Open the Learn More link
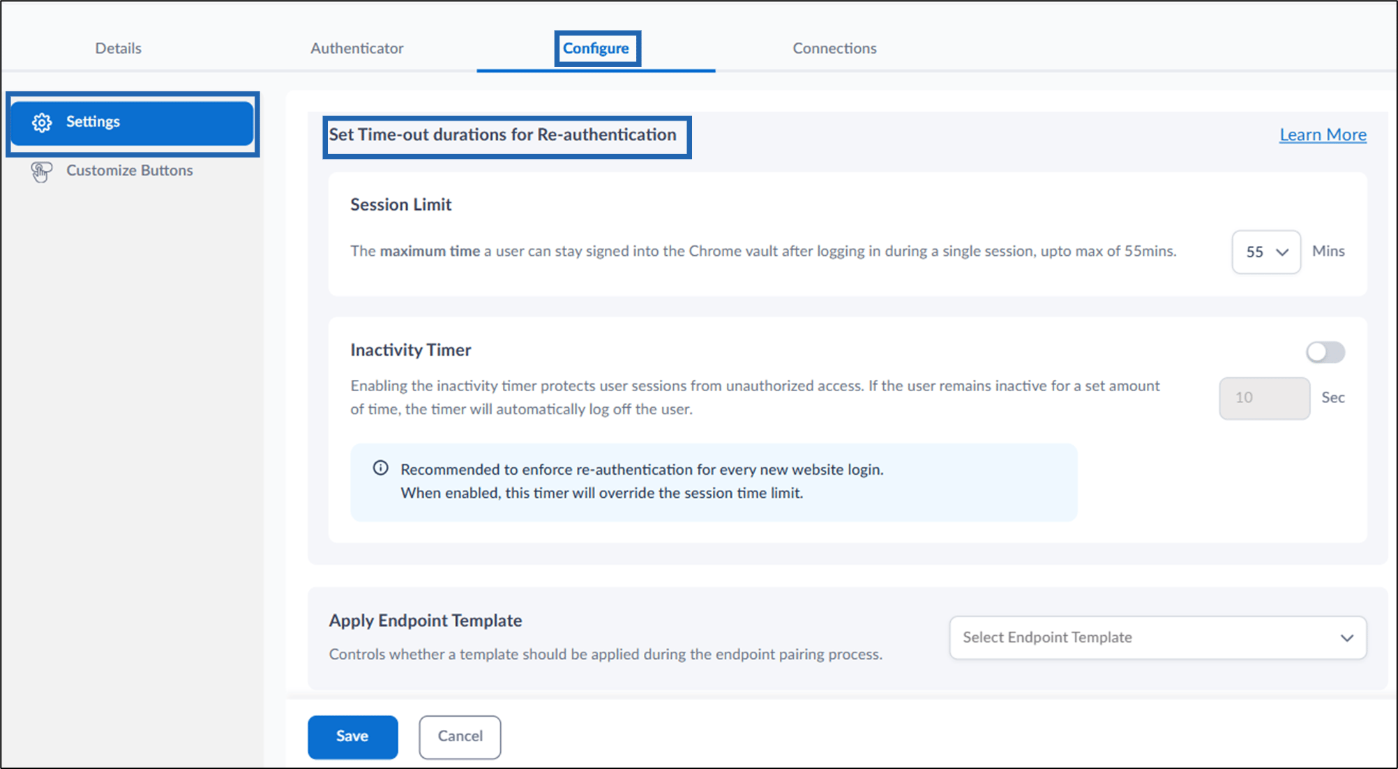This screenshot has width=1398, height=769. pyautogui.click(x=1323, y=135)
